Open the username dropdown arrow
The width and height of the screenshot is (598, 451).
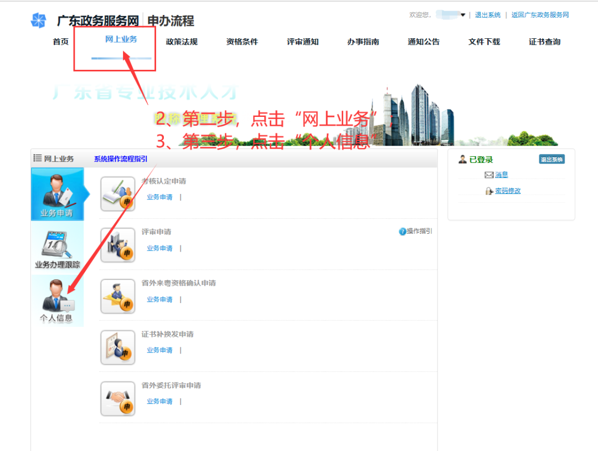(x=463, y=15)
